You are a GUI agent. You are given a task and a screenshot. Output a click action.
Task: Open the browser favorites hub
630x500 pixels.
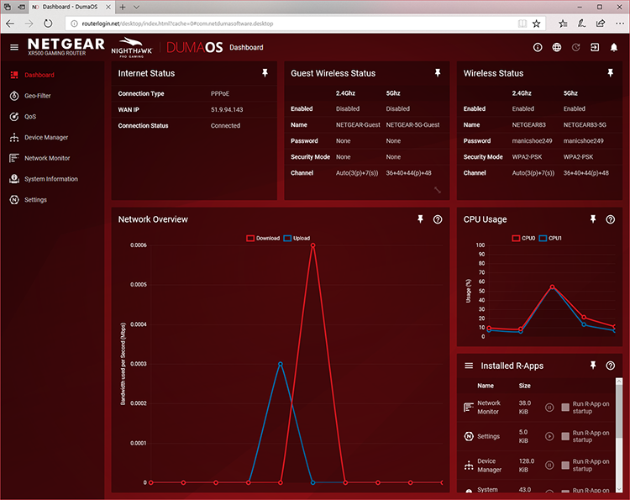[x=563, y=24]
